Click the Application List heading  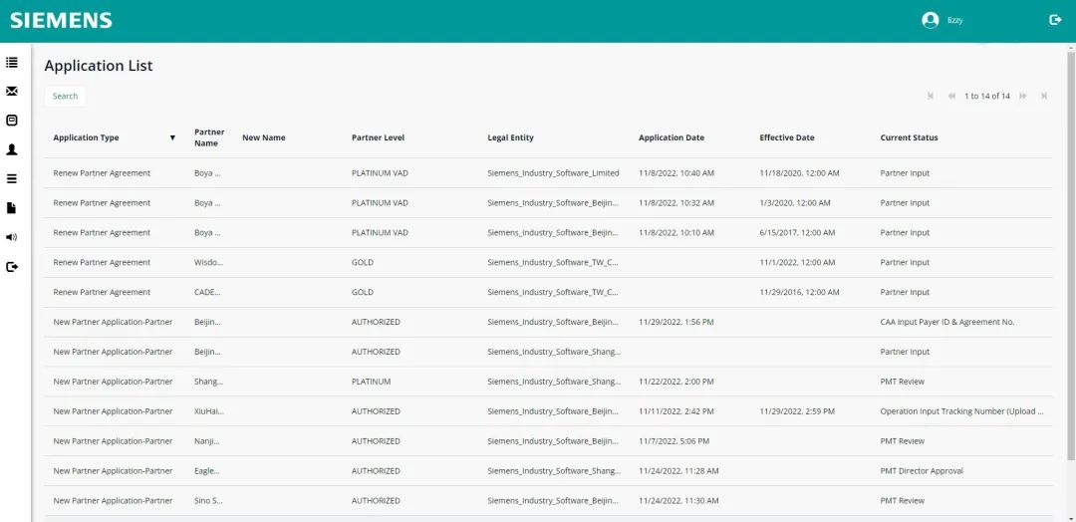pyautogui.click(x=99, y=66)
